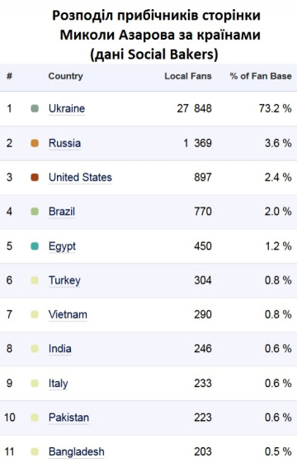Click the # rank column header
This screenshot has width=297, height=463.
point(9,76)
